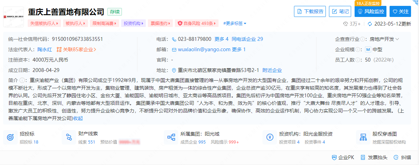Click the 招投标 target icon

tap(10, 137)
